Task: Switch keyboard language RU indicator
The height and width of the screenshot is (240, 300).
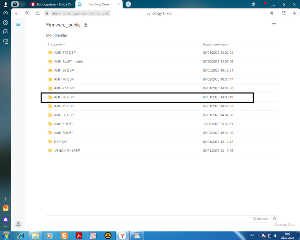Action: click(x=252, y=235)
